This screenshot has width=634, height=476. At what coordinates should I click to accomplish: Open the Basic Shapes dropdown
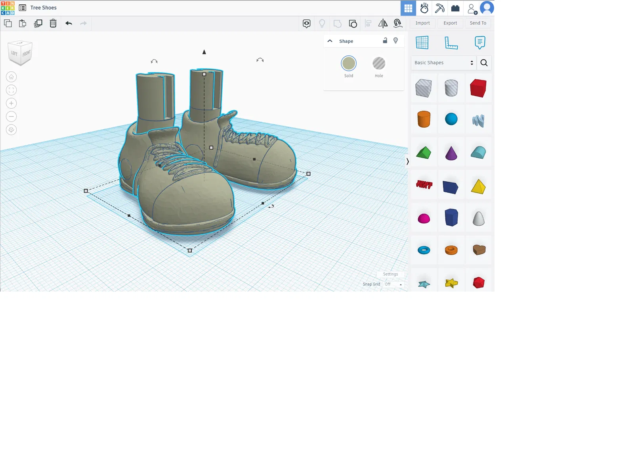(443, 63)
